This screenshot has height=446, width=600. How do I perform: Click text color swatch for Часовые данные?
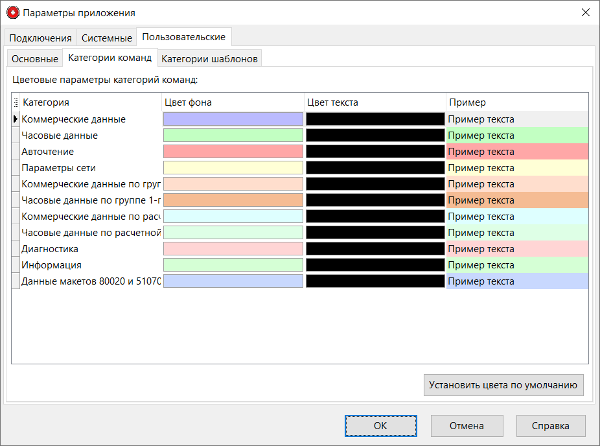click(375, 135)
